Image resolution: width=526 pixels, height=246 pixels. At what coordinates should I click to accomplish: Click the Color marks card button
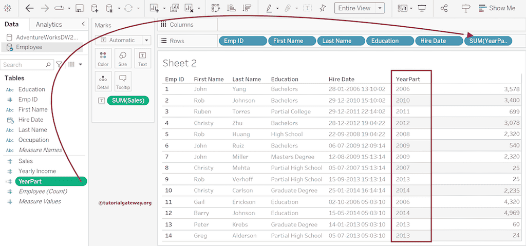pos(103,59)
